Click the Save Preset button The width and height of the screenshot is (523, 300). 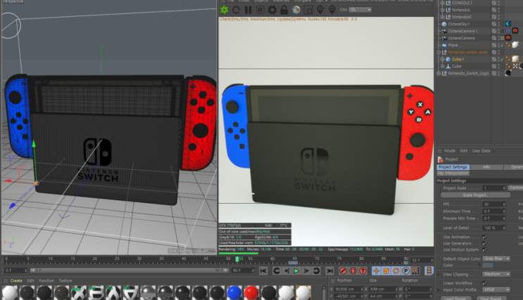coord(492,298)
